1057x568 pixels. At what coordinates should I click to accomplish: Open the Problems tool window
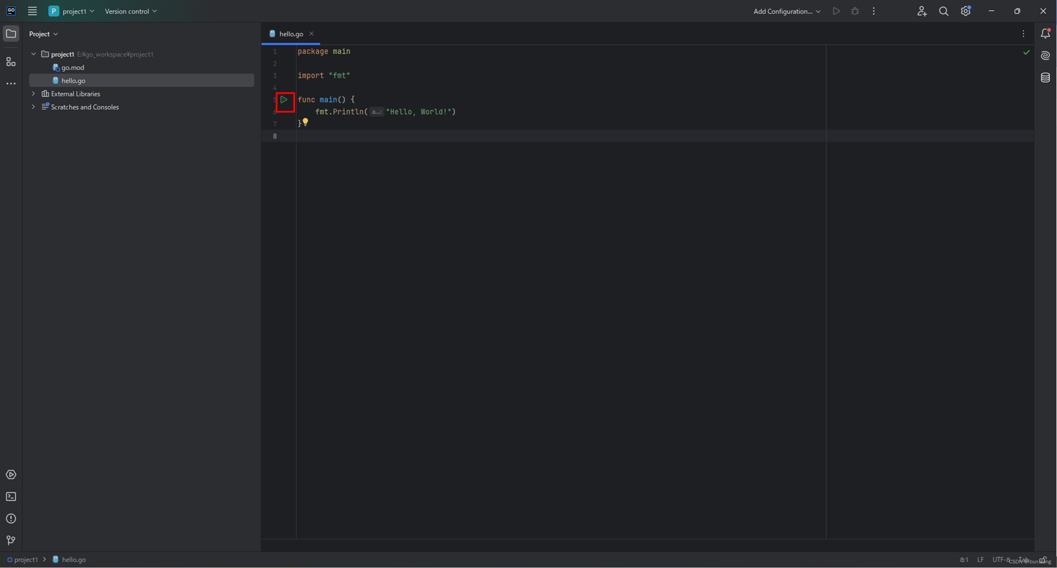(x=11, y=519)
